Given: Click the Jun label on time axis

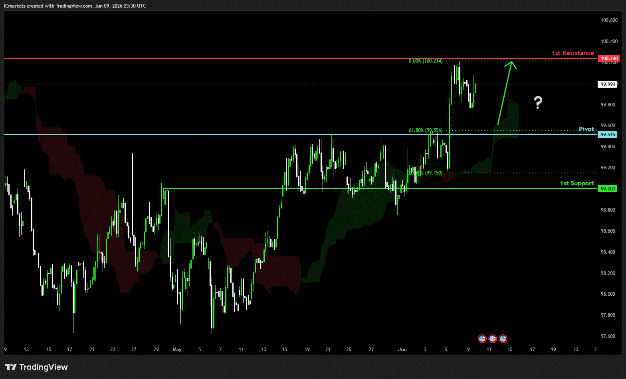Looking at the screenshot, I should 402,350.
